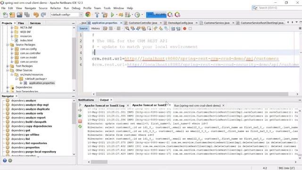Click the Chrome browser icon in toolbar
Screen dimensions: 302x170
(88, 15)
